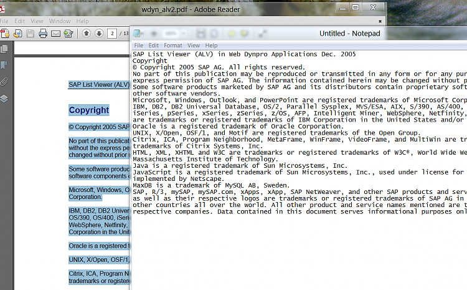Screen dimensions: 467x290
Task: Click the 'Untitled - Notepad' title bar
Action: (x=350, y=34)
